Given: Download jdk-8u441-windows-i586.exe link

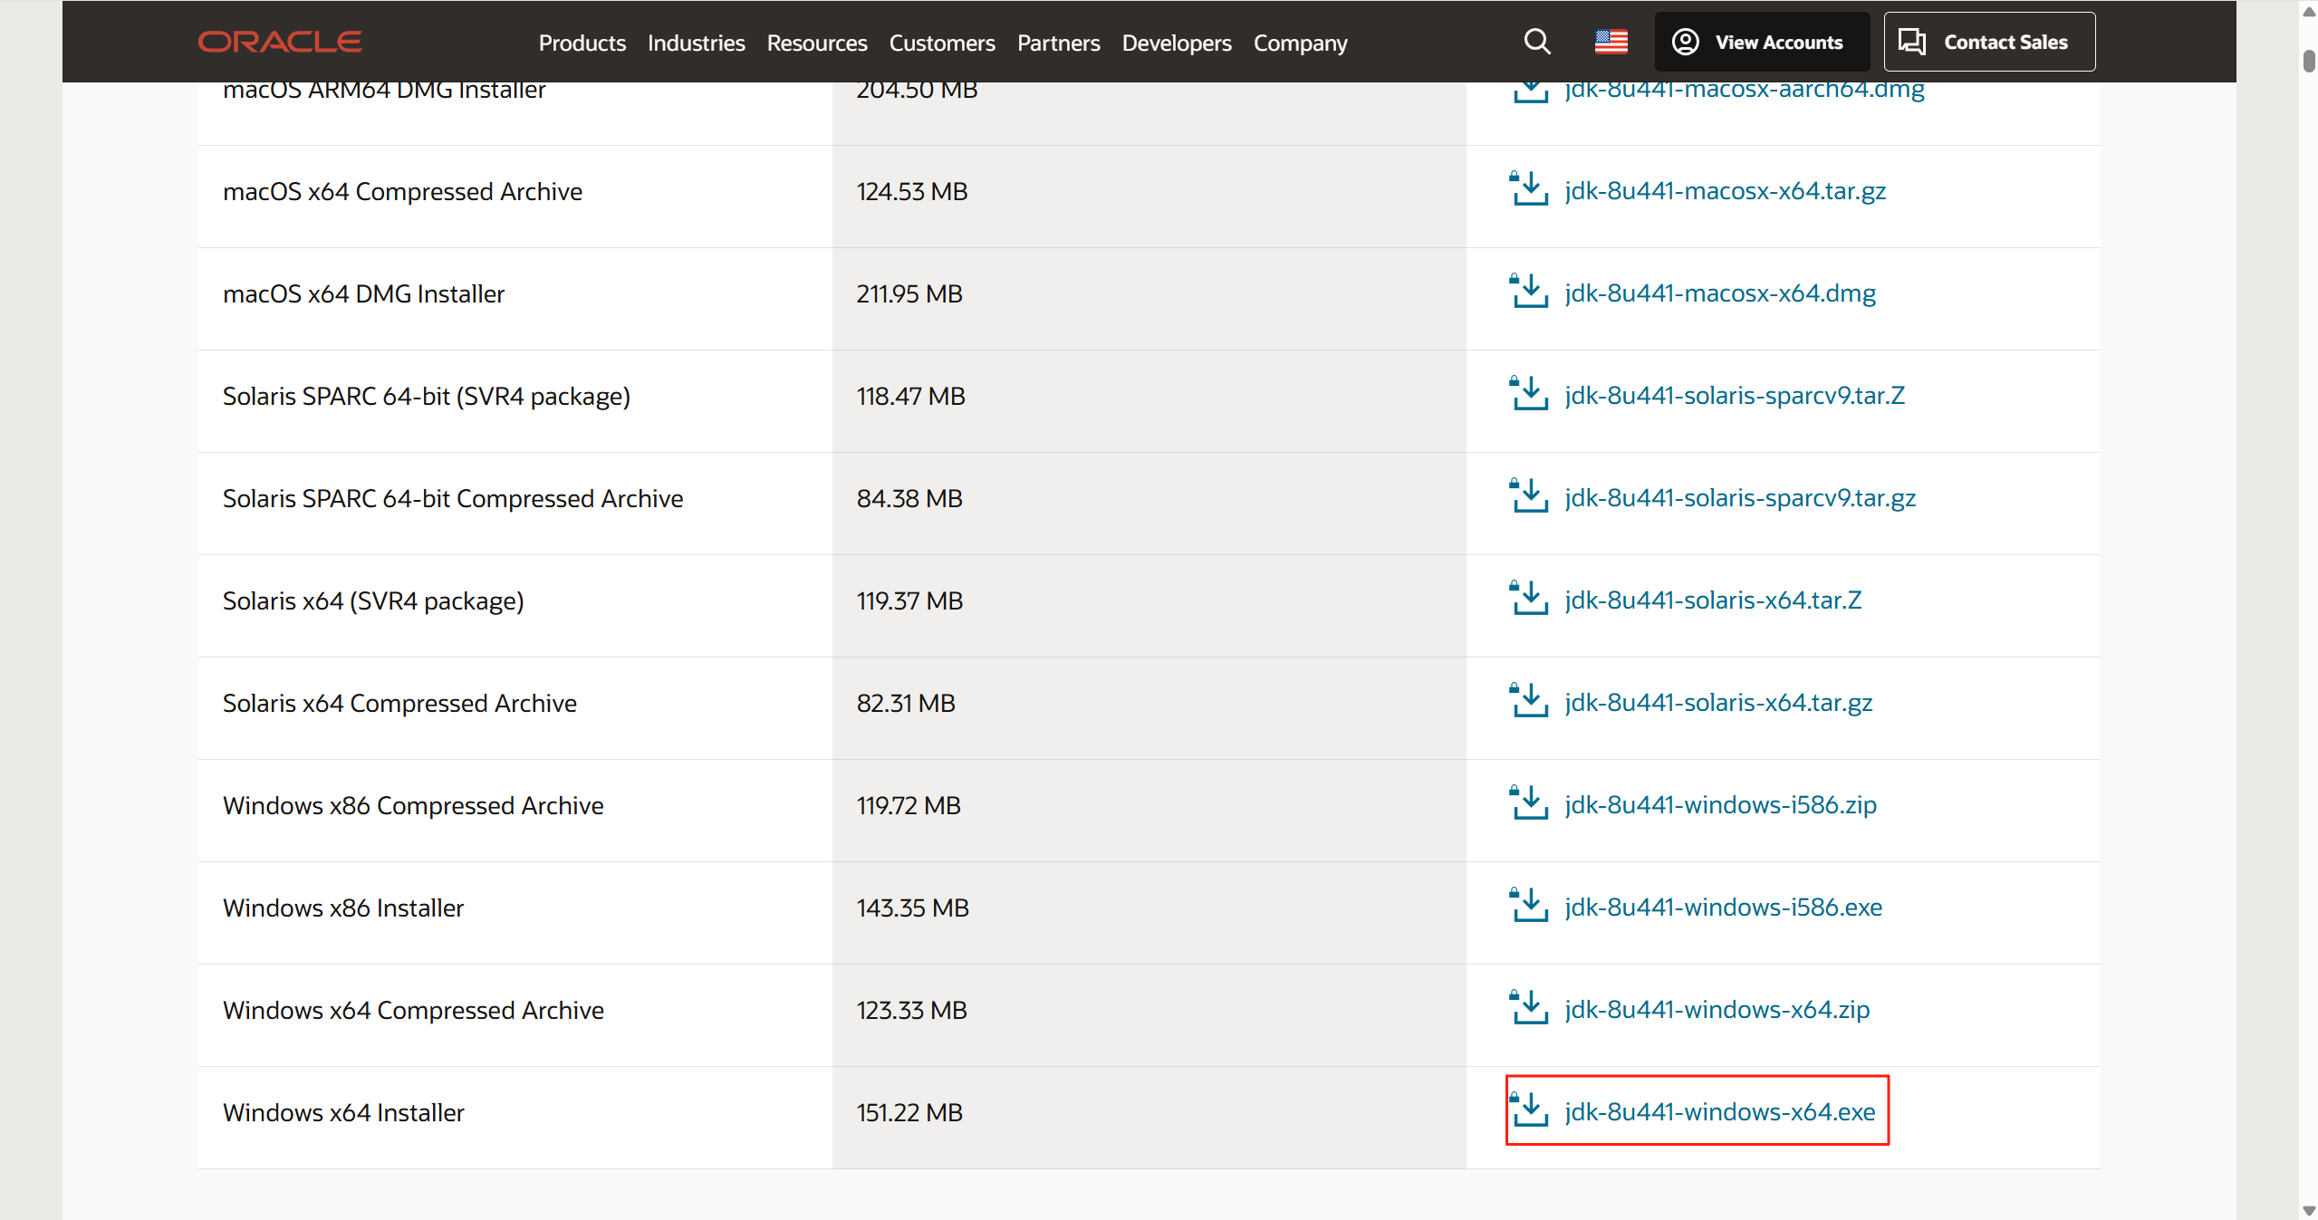Looking at the screenshot, I should click(x=1722, y=907).
